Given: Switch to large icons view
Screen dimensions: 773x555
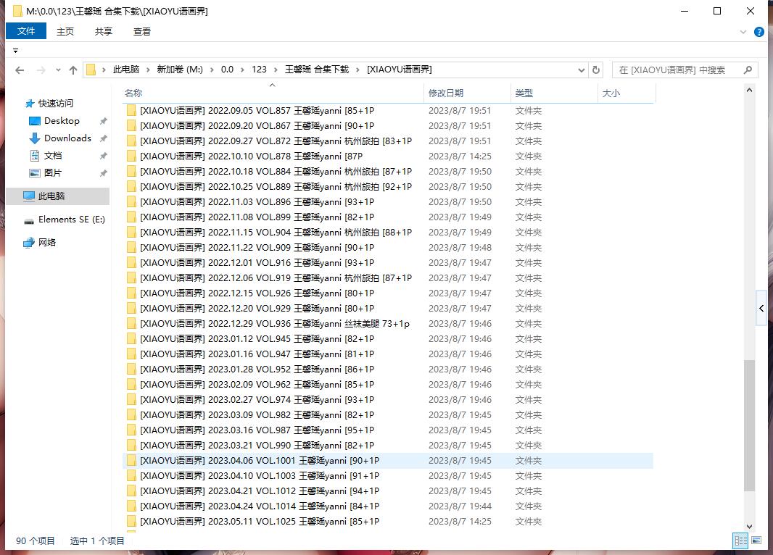Looking at the screenshot, I should tap(756, 541).
